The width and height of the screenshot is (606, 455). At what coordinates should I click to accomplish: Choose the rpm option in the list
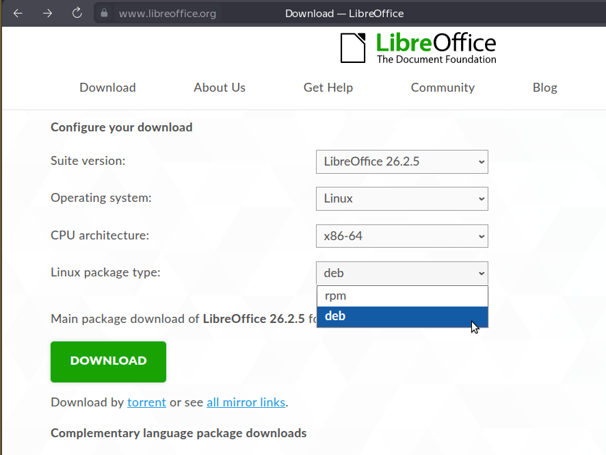(402, 296)
